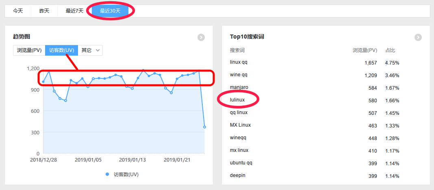Click the 浏览量(PV) column header in table
The image size is (434, 190).
[365, 50]
